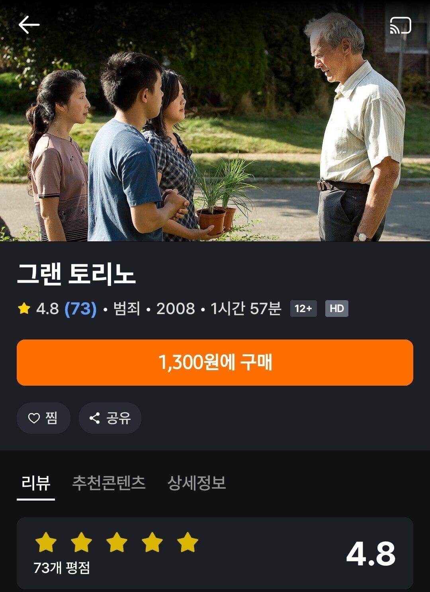Tap the heart icon to wishlist
Image resolution: width=430 pixels, height=592 pixels.
(x=34, y=418)
